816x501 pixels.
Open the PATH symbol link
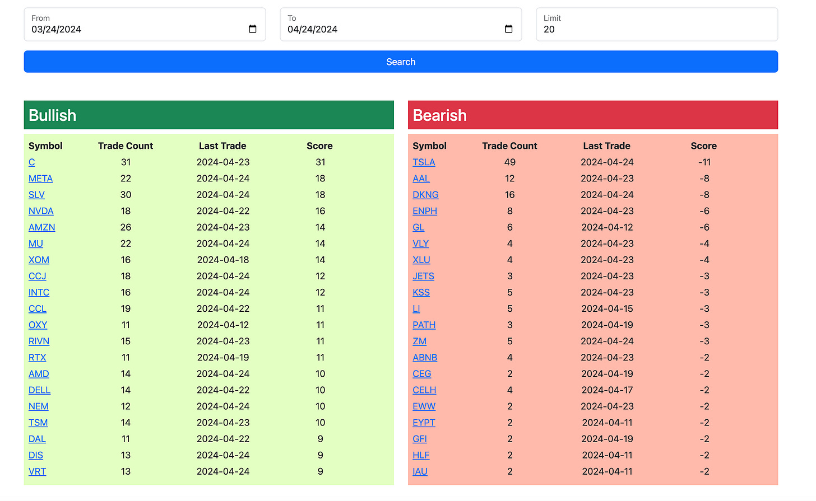424,325
